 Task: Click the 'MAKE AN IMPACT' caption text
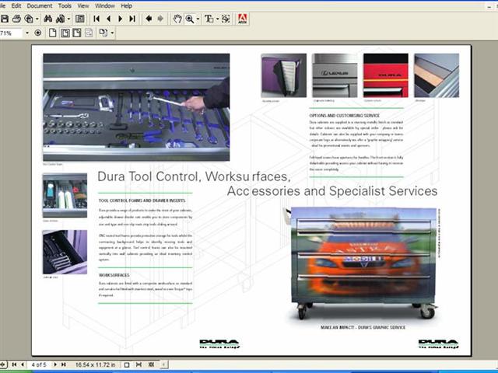click(363, 327)
